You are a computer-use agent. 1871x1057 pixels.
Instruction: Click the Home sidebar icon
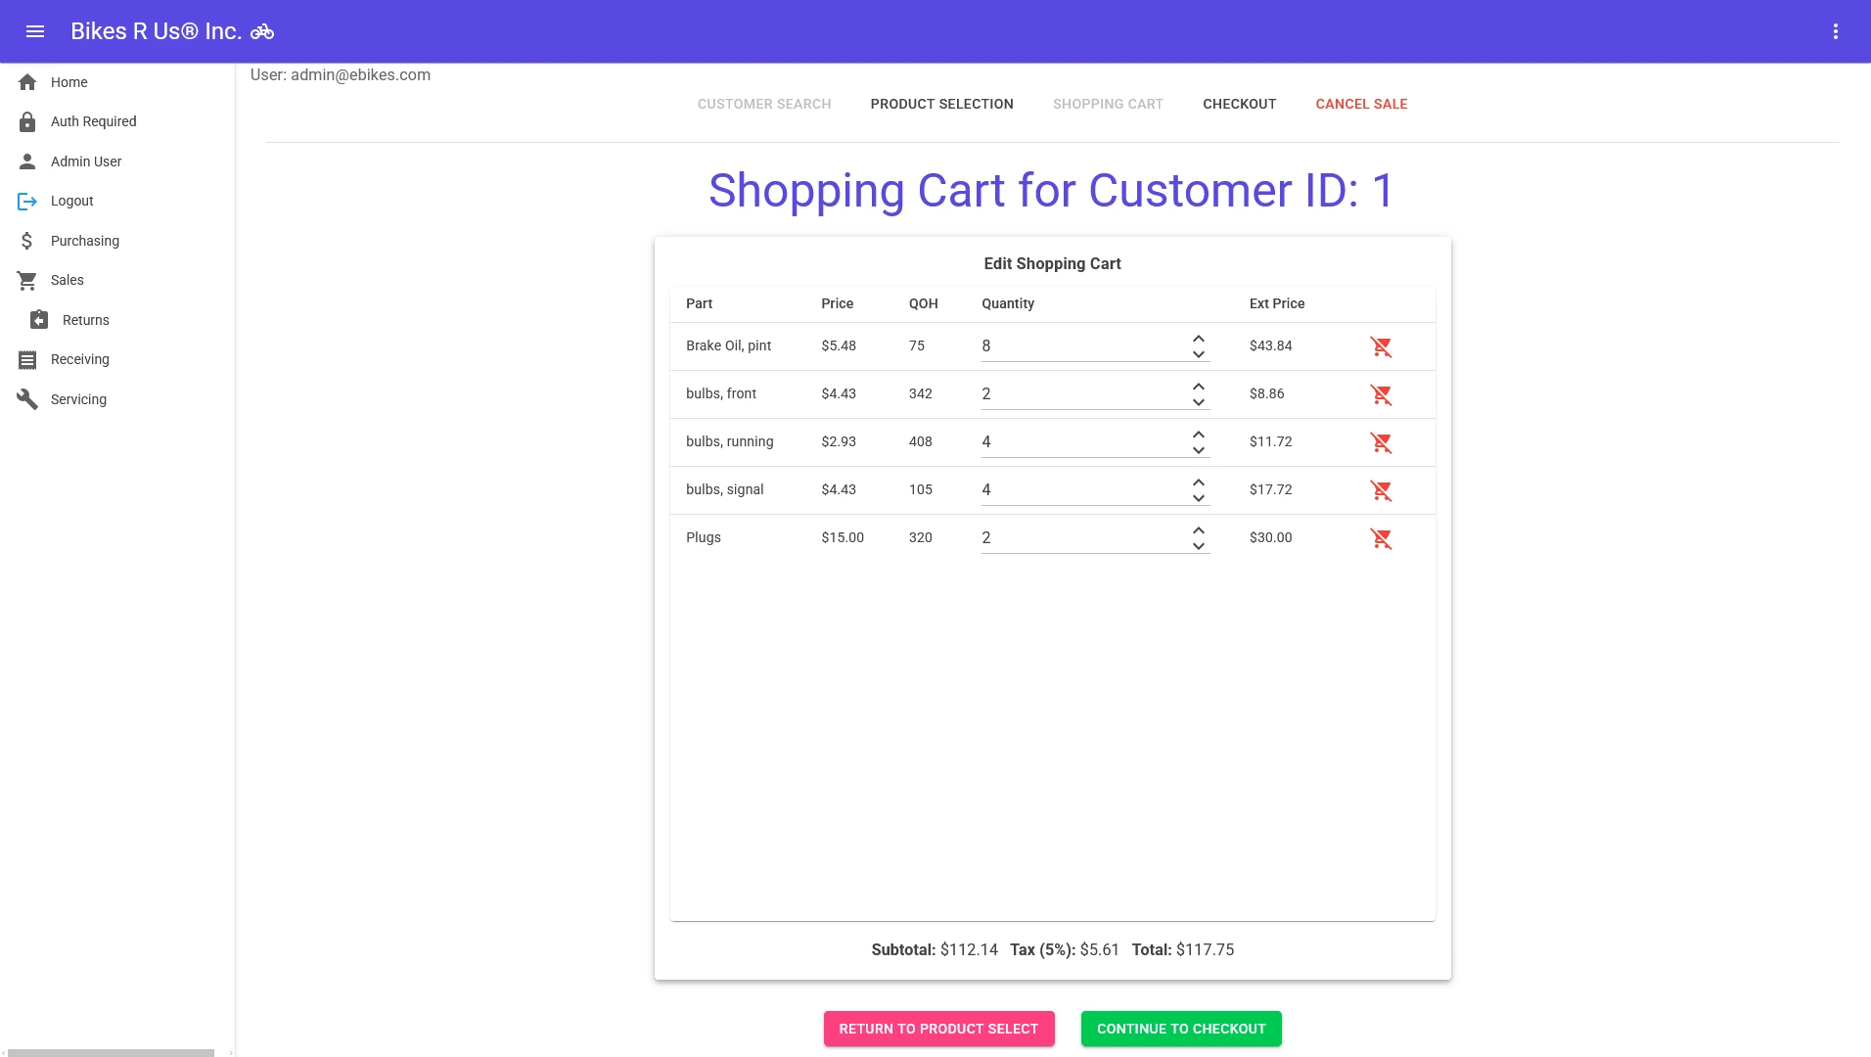click(x=26, y=82)
